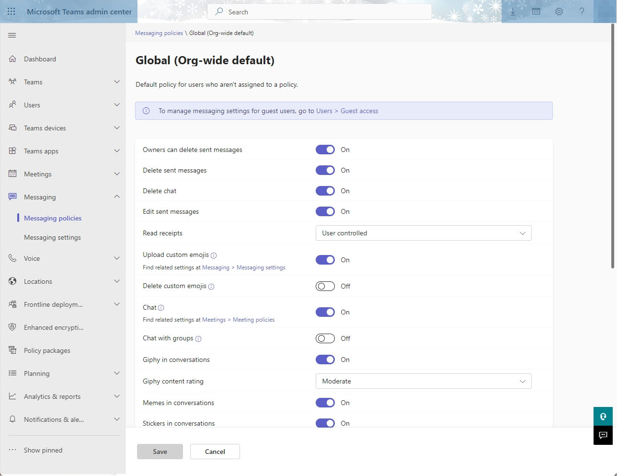617x476 pixels.
Task: Click the Save button
Action: [160, 452]
